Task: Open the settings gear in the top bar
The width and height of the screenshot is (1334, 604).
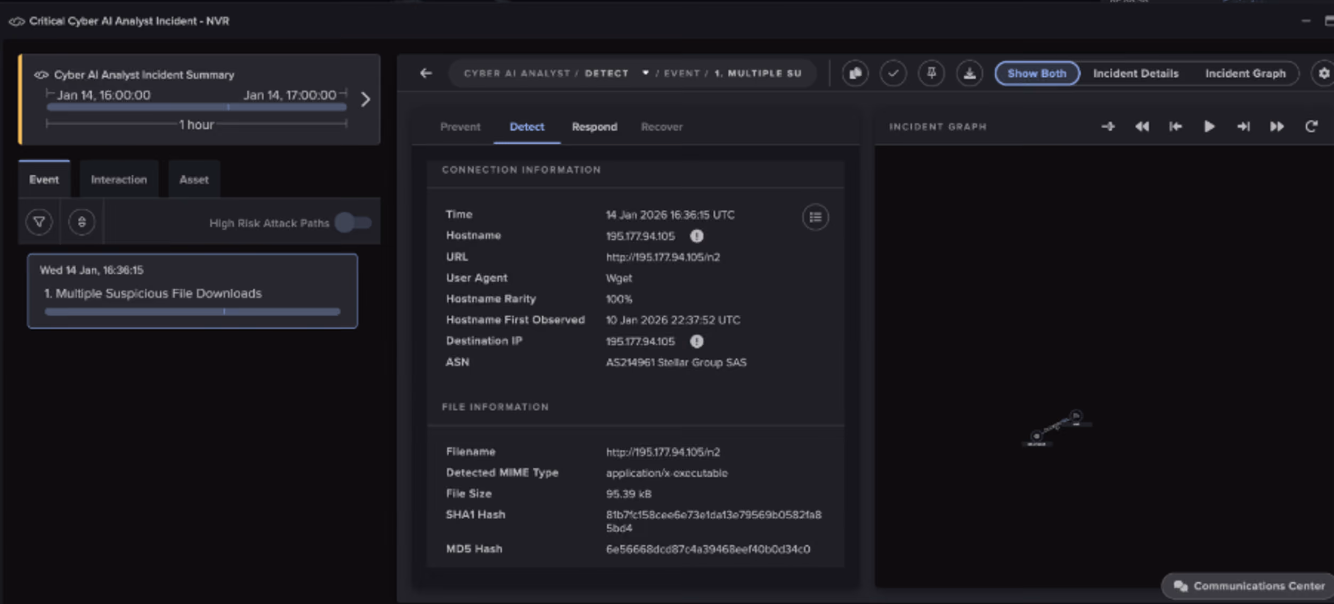Action: click(x=1324, y=74)
